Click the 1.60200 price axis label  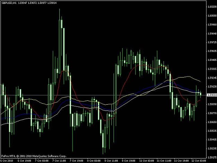pos(212,7)
